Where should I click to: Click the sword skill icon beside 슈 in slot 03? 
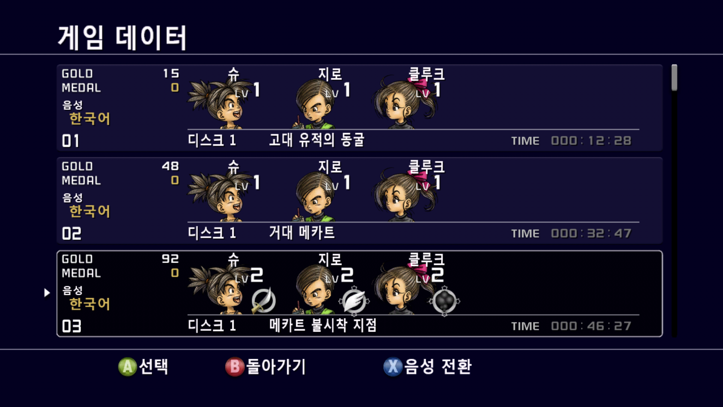tap(263, 301)
